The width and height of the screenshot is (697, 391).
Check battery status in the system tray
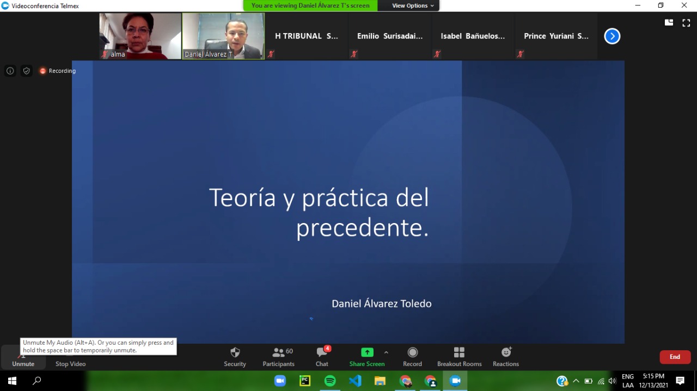(x=589, y=381)
